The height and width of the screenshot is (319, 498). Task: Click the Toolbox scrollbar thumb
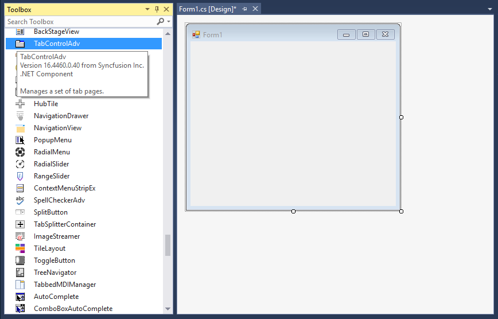[168, 246]
